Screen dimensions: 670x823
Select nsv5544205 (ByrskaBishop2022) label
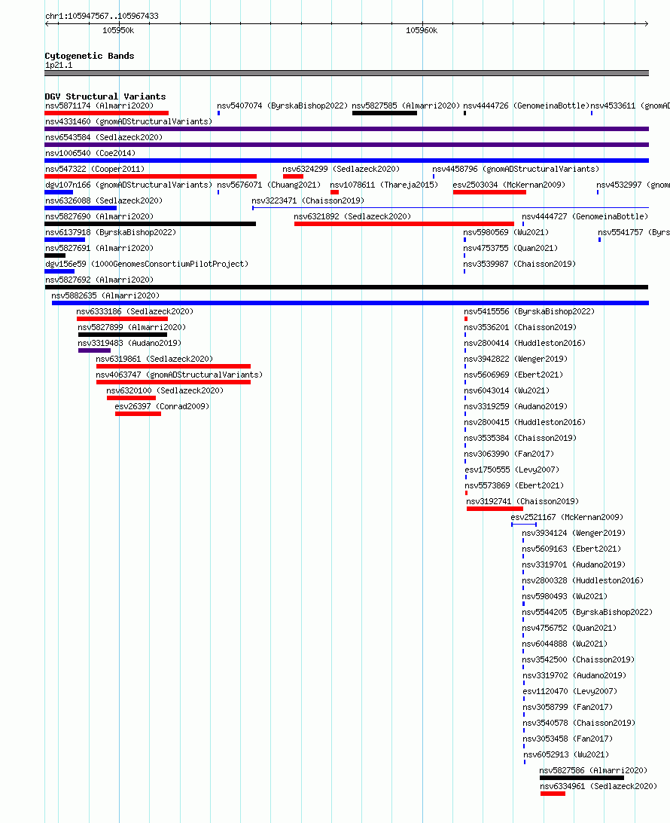coord(587,612)
